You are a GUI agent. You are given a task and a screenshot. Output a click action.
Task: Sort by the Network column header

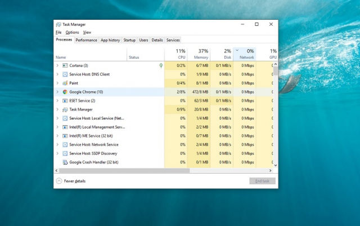click(x=245, y=54)
